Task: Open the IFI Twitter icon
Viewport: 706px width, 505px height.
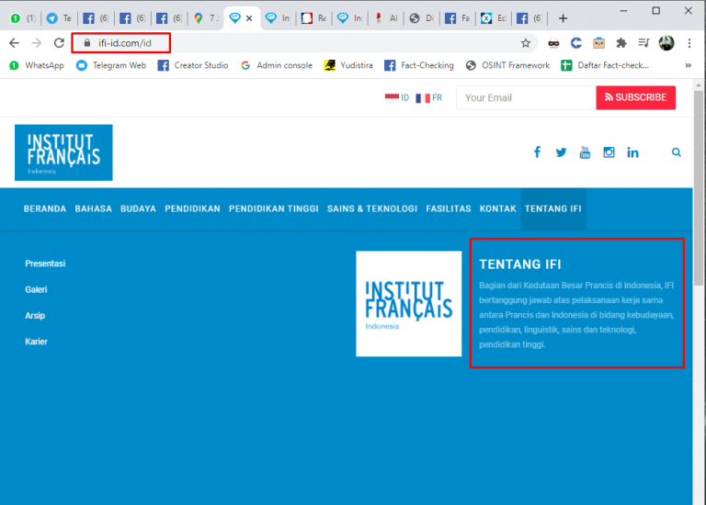Action: (561, 152)
